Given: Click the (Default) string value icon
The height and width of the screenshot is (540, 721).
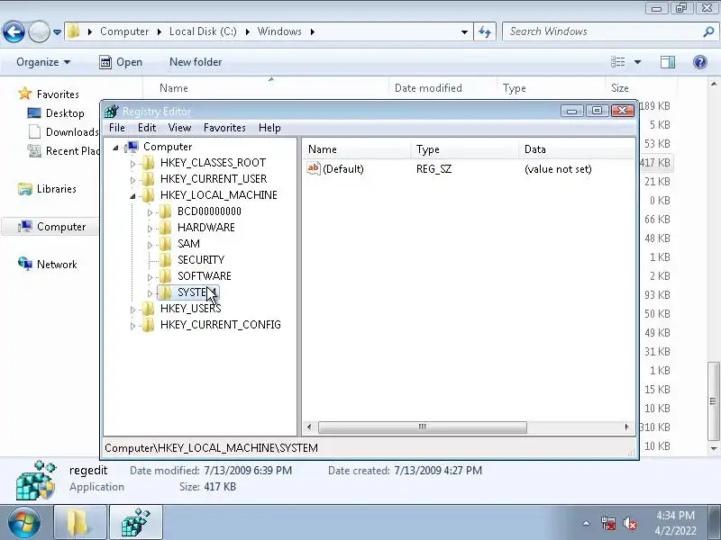Looking at the screenshot, I should point(313,168).
